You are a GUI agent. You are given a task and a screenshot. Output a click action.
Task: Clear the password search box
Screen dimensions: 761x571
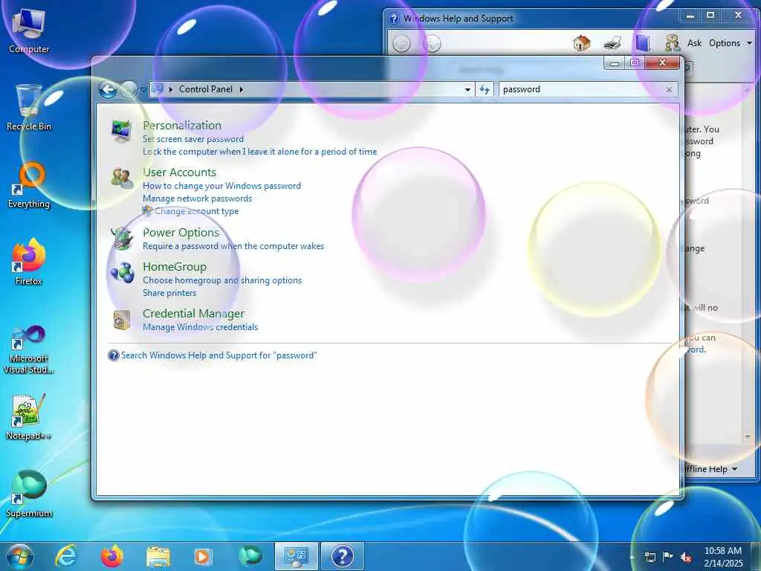[x=669, y=89]
